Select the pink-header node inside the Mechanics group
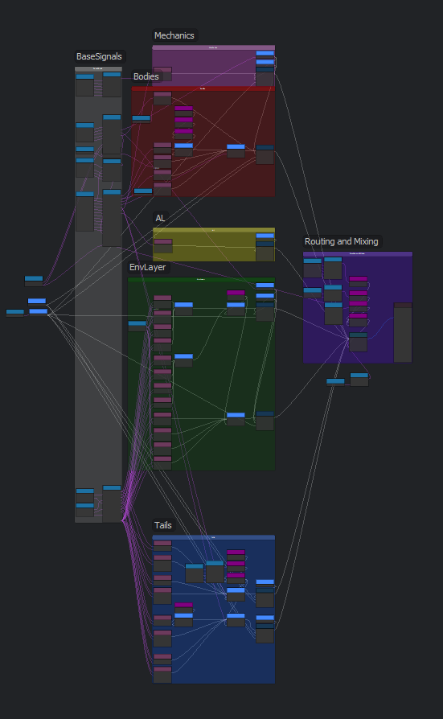 tap(162, 74)
